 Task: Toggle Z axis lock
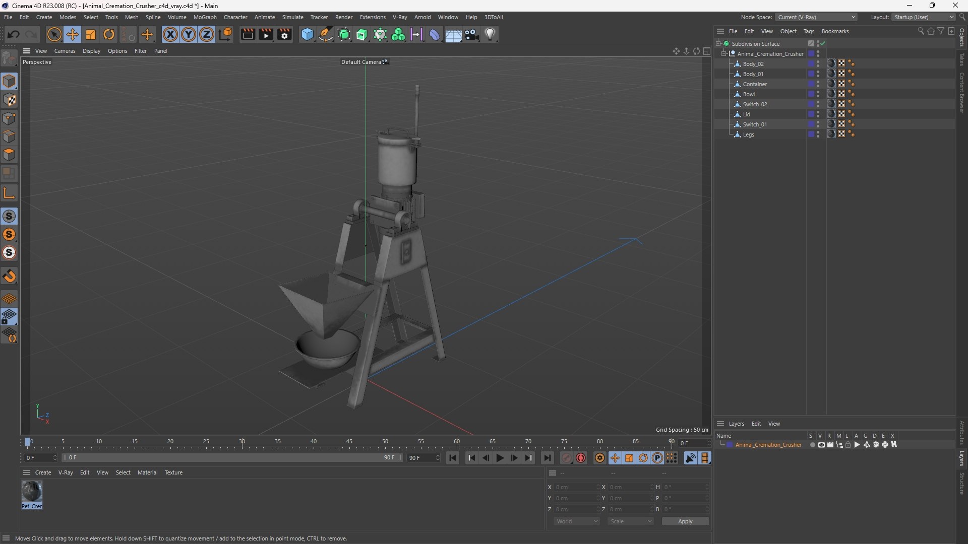[x=207, y=34]
